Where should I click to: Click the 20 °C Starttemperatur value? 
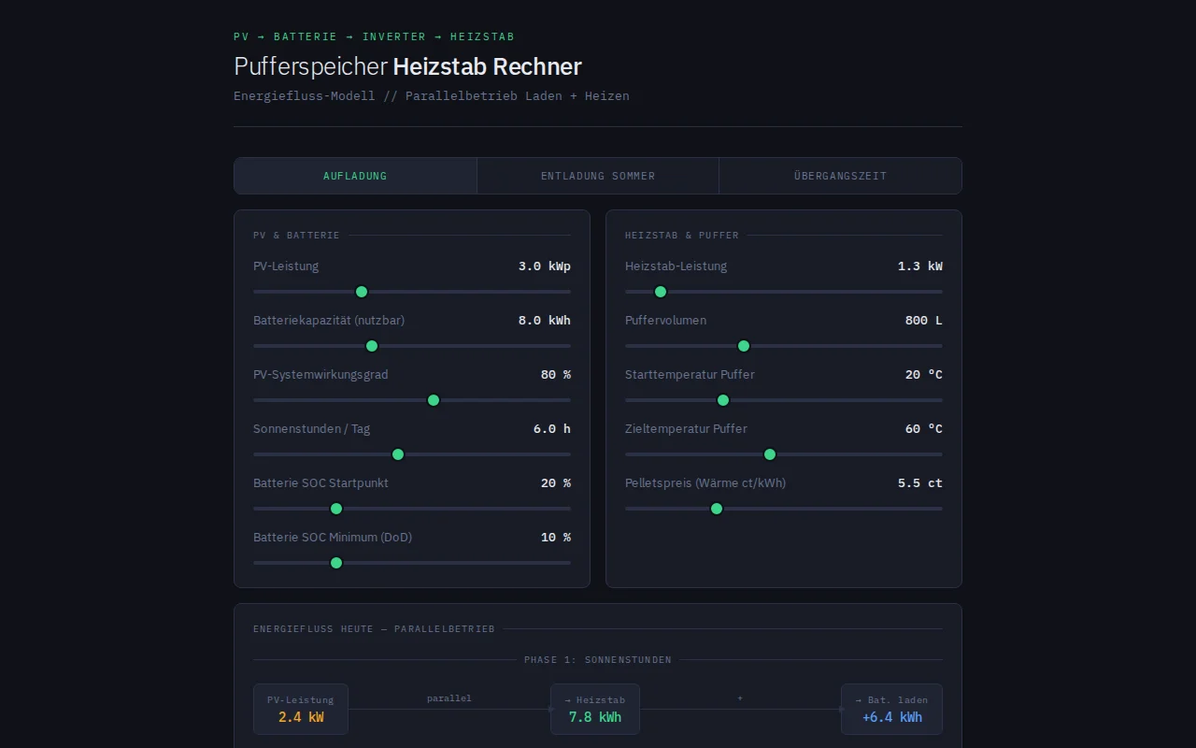[924, 375]
